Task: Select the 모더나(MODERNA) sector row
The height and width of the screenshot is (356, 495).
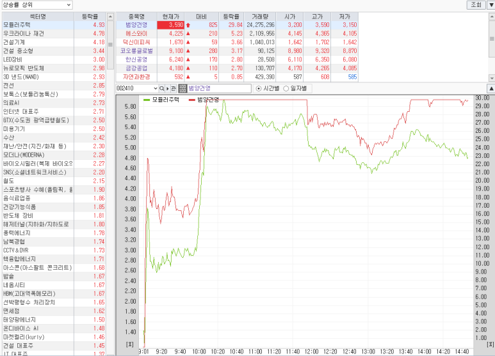Action: click(54, 155)
